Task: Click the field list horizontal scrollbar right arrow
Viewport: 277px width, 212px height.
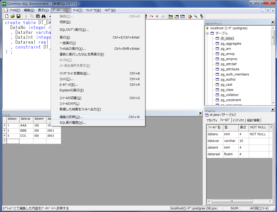Action: click(270, 201)
